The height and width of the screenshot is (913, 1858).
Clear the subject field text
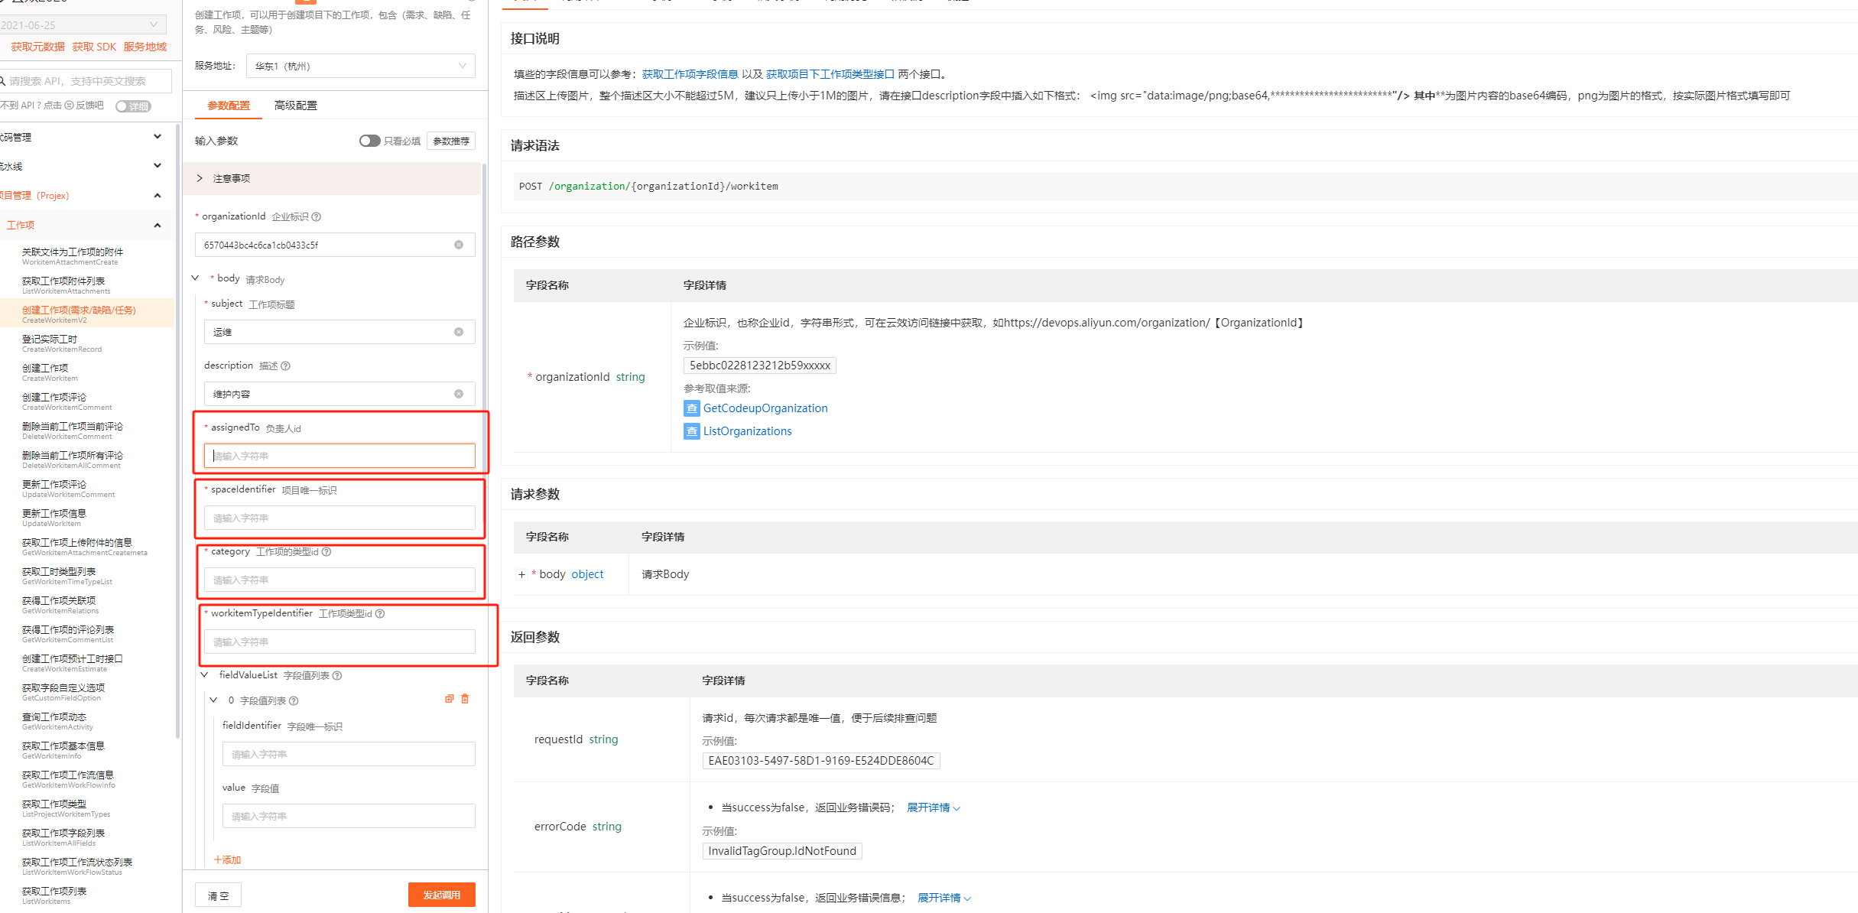(459, 332)
